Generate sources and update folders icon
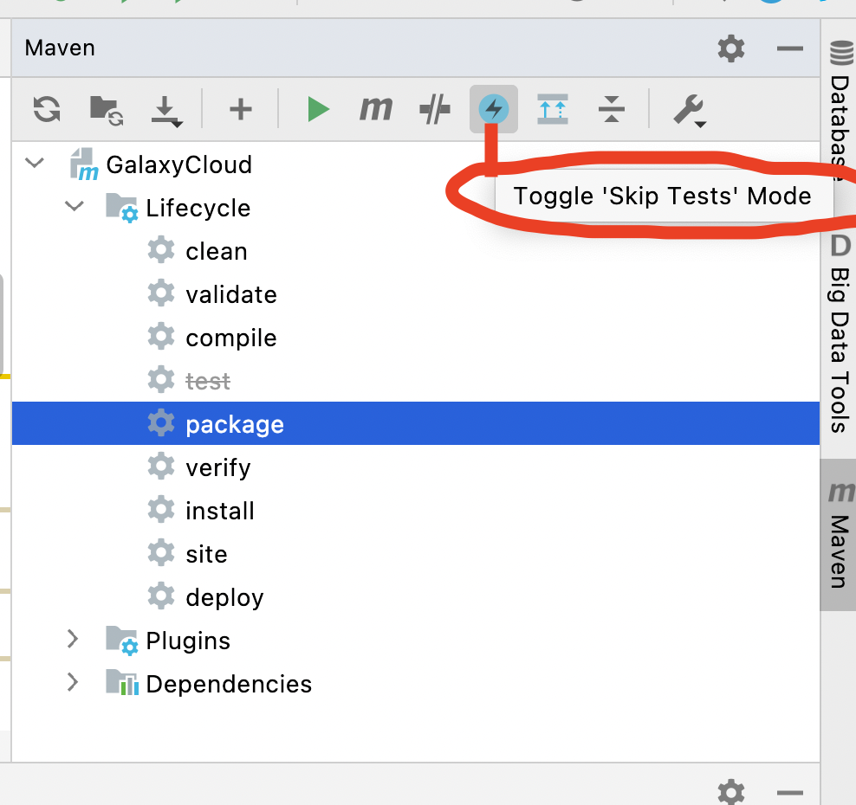Viewport: 856px width, 805px height. (x=106, y=110)
